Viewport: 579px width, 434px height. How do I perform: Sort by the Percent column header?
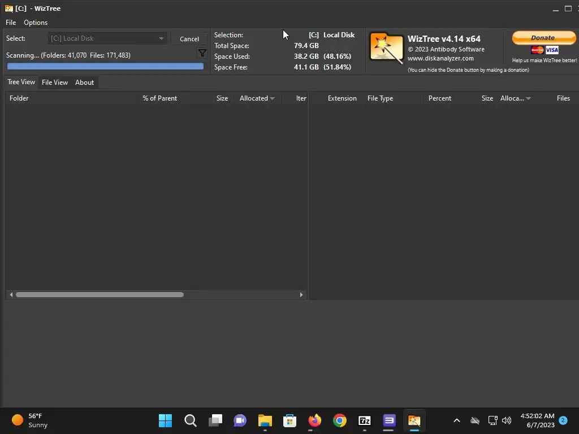pyautogui.click(x=439, y=98)
